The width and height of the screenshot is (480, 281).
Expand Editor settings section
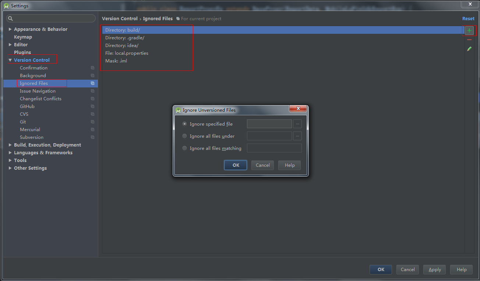coord(10,45)
